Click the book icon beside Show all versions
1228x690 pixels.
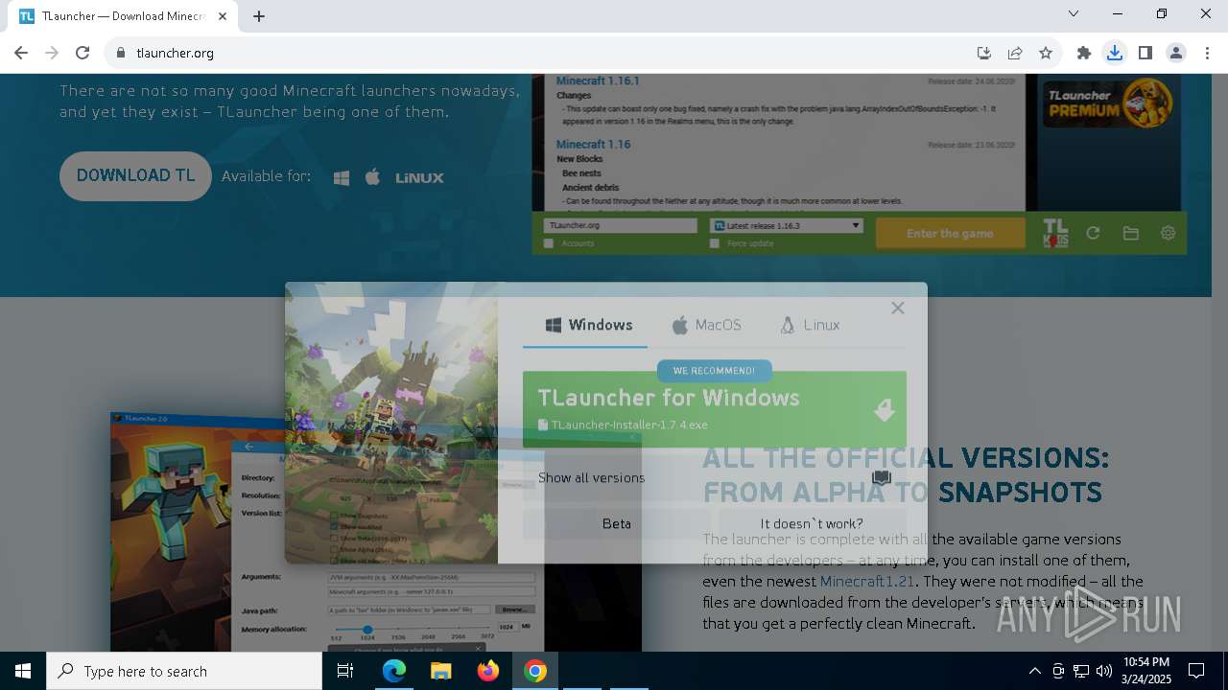click(882, 477)
